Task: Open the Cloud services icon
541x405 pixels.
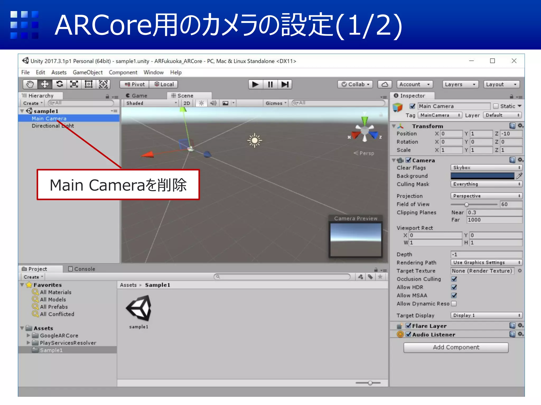Action: (x=385, y=84)
